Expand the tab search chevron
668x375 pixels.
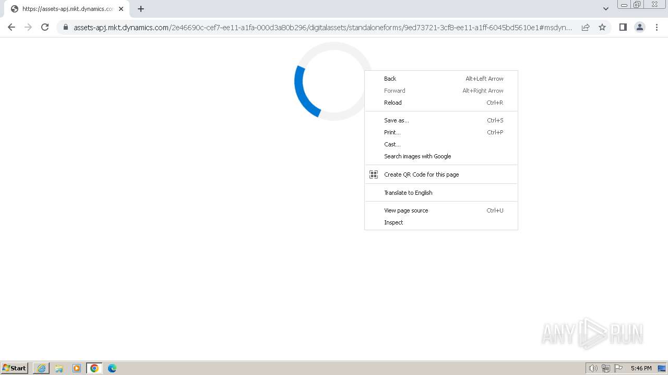(x=605, y=9)
